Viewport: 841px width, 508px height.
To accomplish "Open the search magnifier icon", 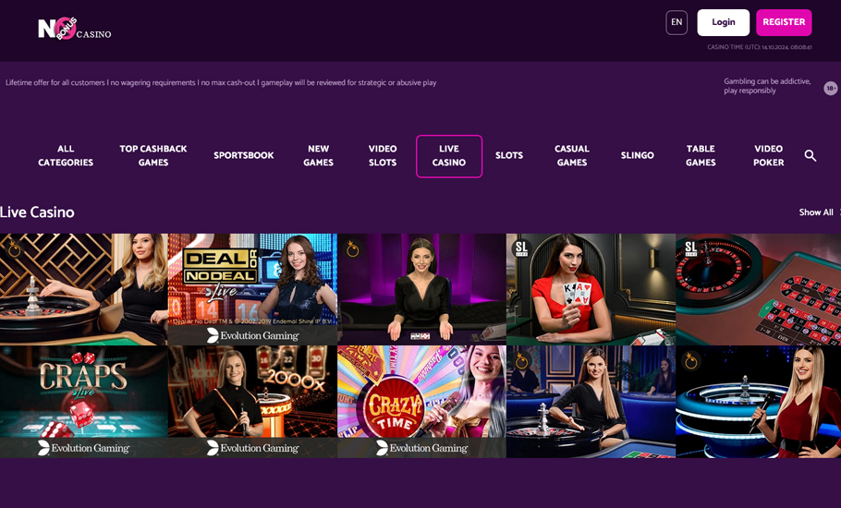I will tap(811, 155).
